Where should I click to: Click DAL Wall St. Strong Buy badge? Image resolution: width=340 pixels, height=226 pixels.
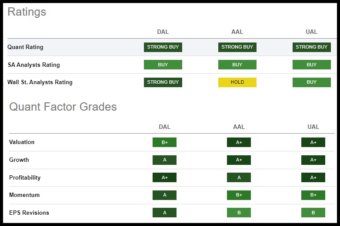(163, 82)
